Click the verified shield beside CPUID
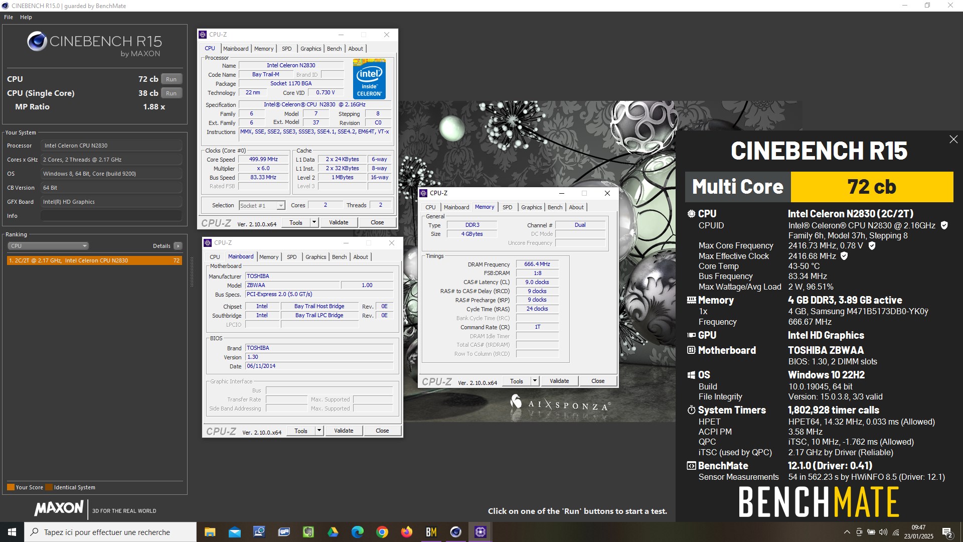The image size is (963, 542). (944, 225)
